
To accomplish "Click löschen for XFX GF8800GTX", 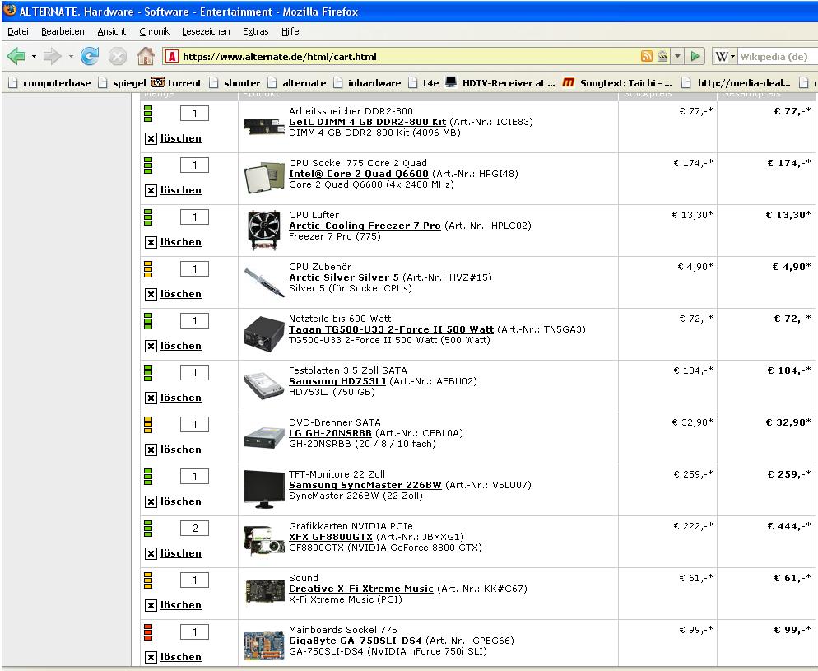I will click(x=180, y=553).
